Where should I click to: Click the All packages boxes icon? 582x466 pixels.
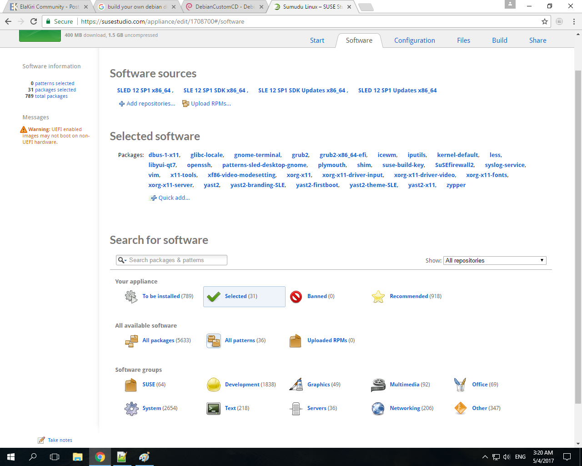click(131, 341)
